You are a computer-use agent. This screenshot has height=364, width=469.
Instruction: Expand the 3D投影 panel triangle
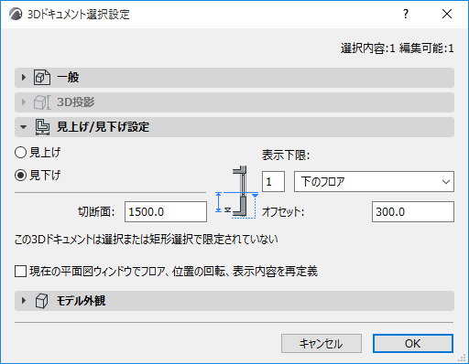(24, 102)
